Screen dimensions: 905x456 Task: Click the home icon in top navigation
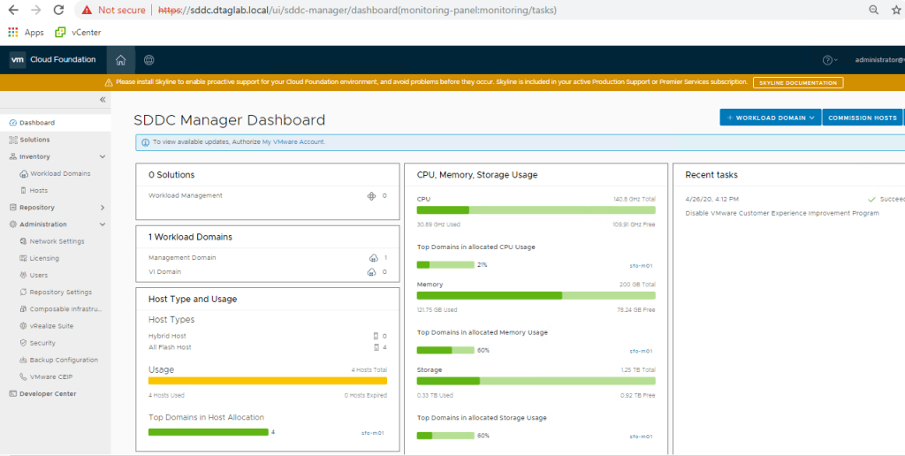pyautogui.click(x=121, y=60)
